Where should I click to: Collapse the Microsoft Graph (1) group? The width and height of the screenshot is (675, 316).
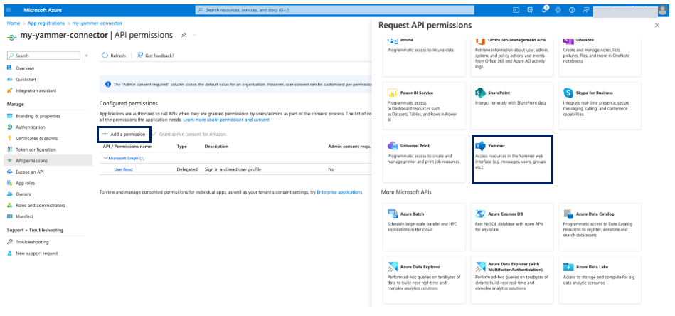point(105,159)
